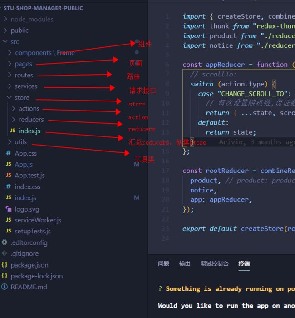Image resolution: width=295 pixels, height=318 pixels.
Task: Select the routes folder label
Action: coord(24,75)
